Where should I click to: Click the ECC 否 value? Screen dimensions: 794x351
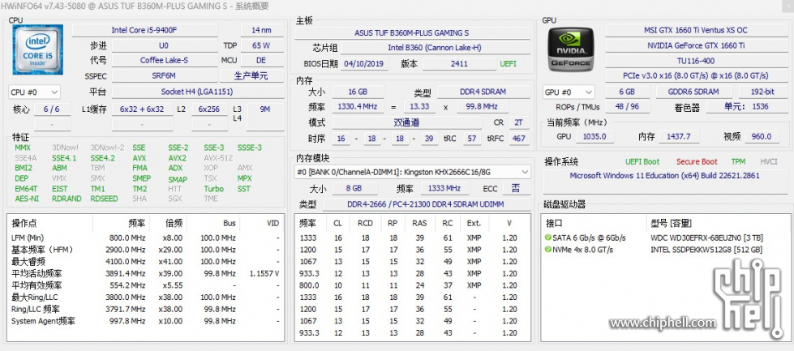coord(516,189)
